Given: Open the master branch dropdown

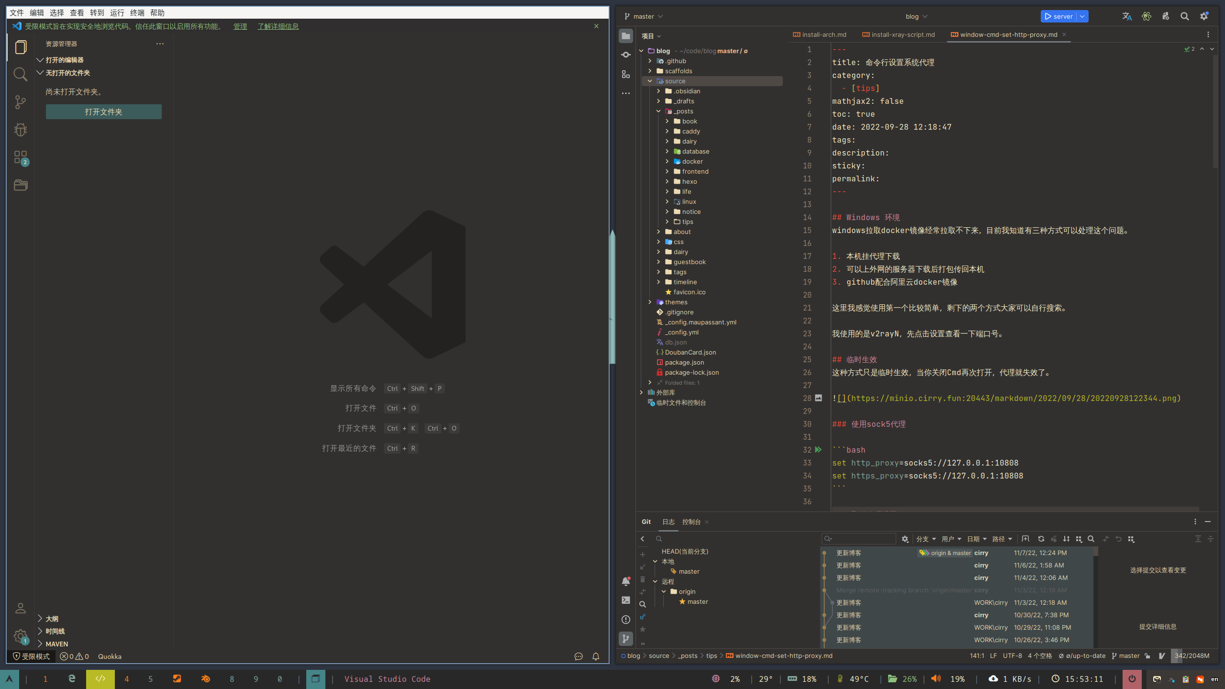Looking at the screenshot, I should coord(644,16).
